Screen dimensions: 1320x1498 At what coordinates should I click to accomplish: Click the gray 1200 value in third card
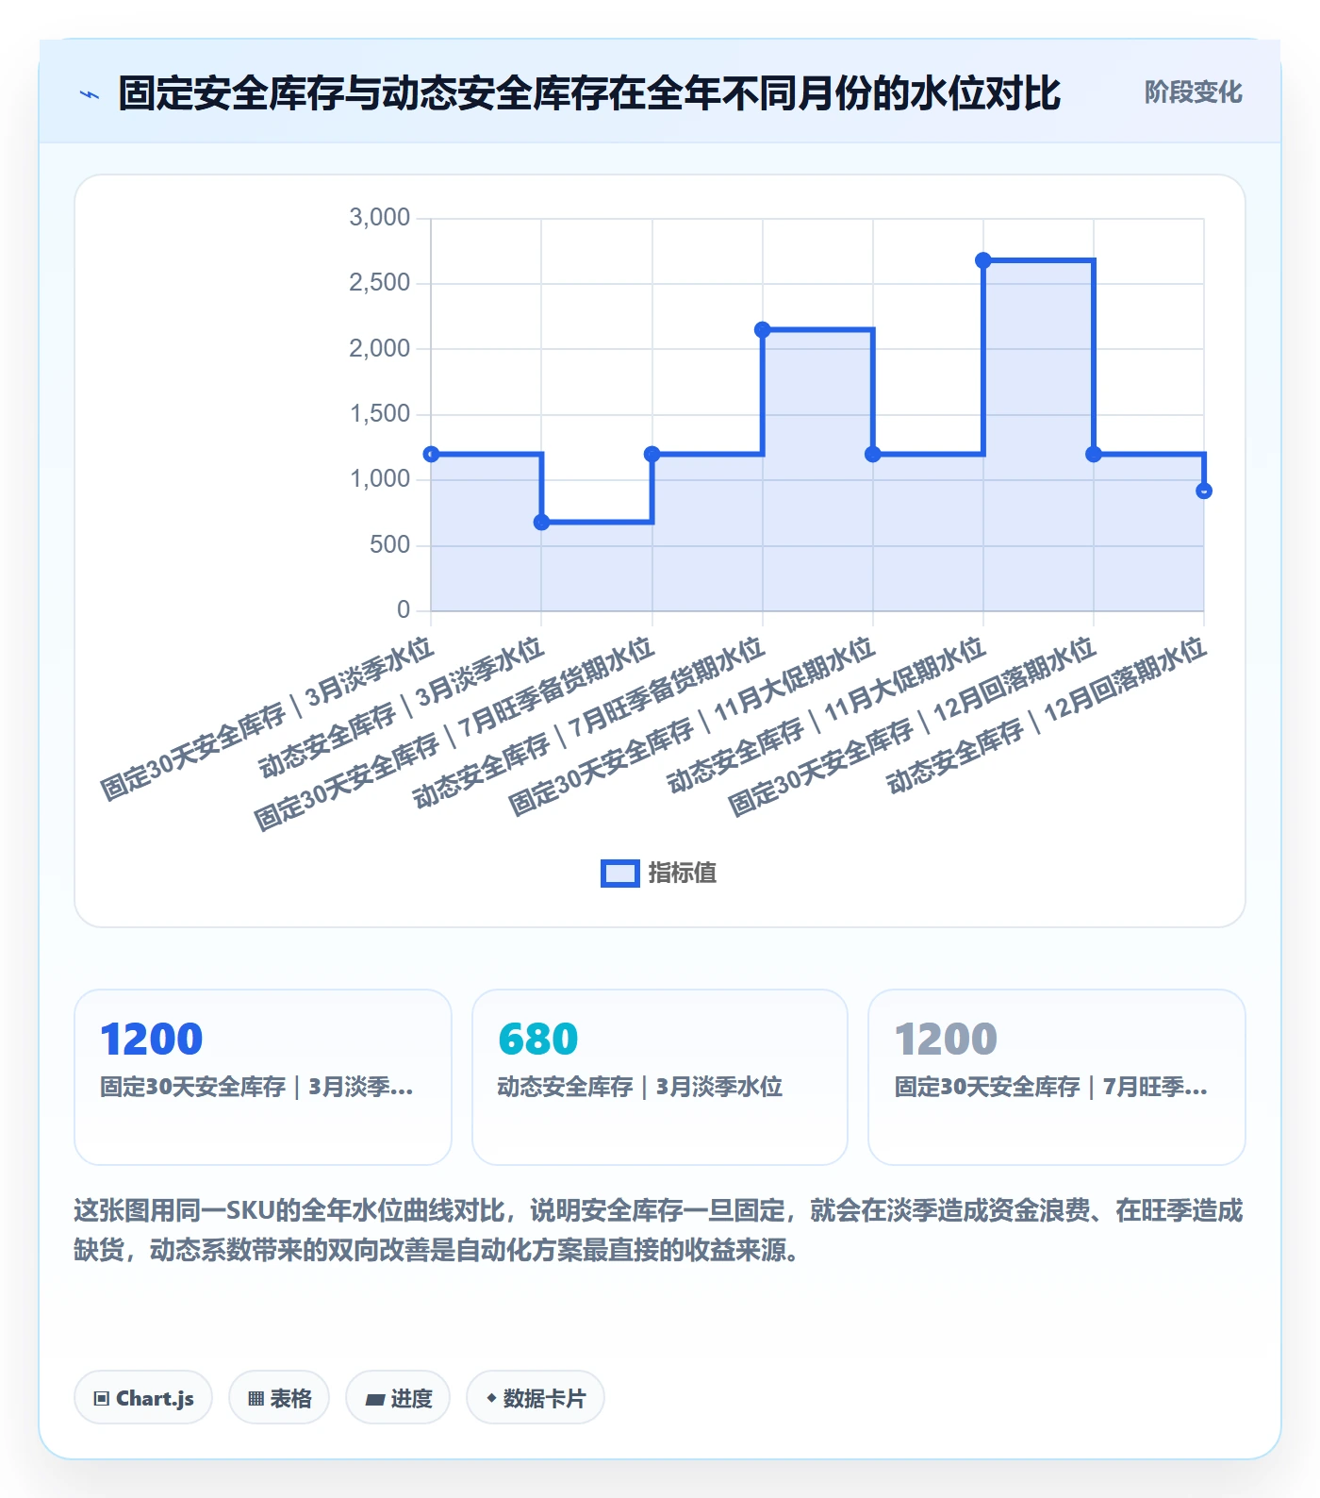[946, 1040]
